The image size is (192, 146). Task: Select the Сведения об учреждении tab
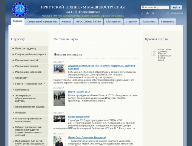coord(42,22)
